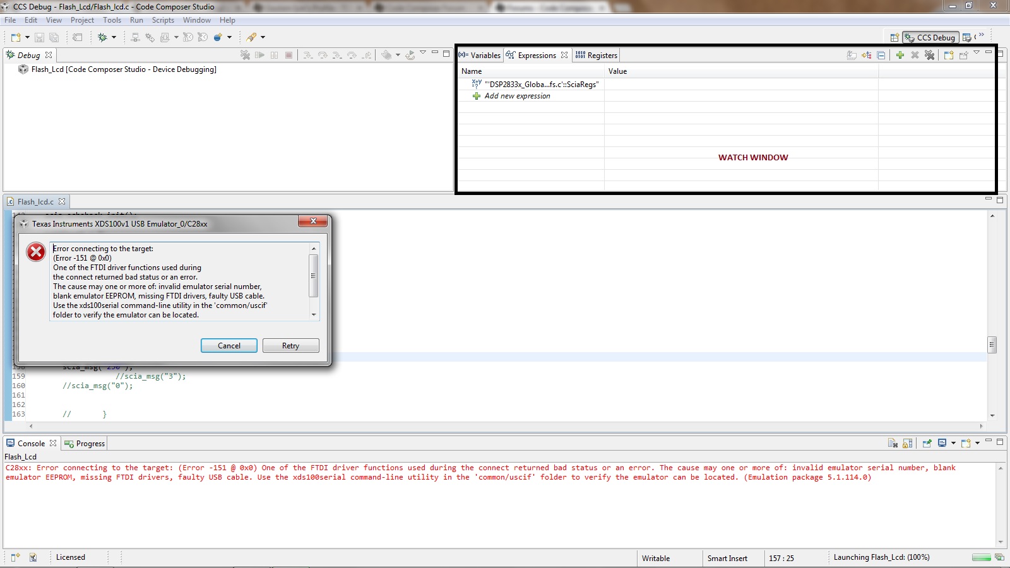This screenshot has height=568, width=1010.
Task: Click the Search flashlight icon
Action: coord(251,37)
